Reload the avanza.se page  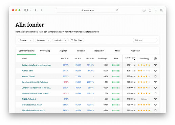tap(117, 10)
